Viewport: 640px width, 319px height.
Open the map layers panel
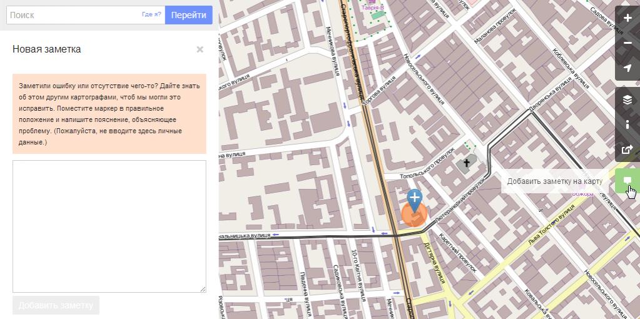tap(627, 99)
